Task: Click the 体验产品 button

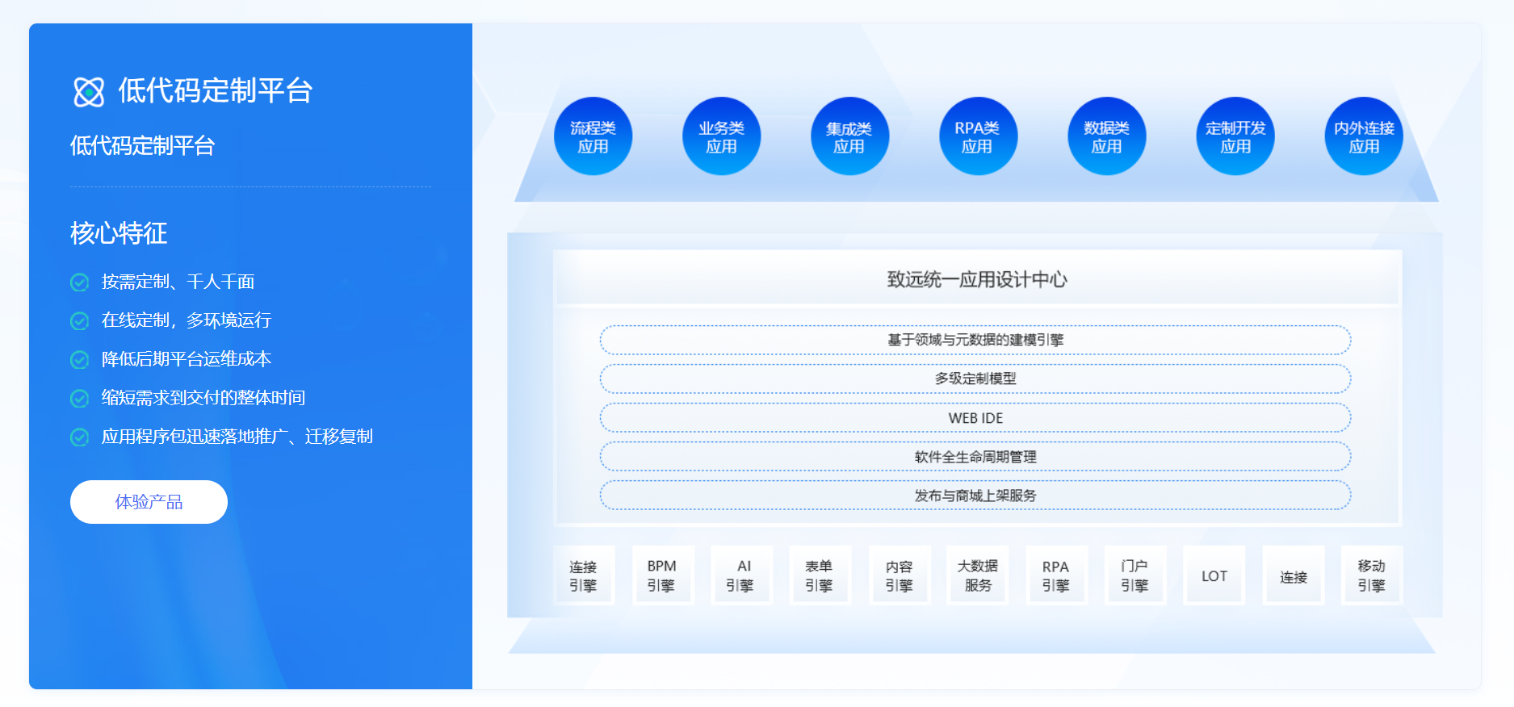Action: click(x=149, y=502)
